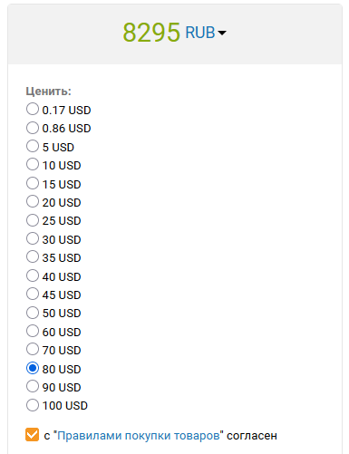Choose the 40 USD radio button

[x=33, y=275]
